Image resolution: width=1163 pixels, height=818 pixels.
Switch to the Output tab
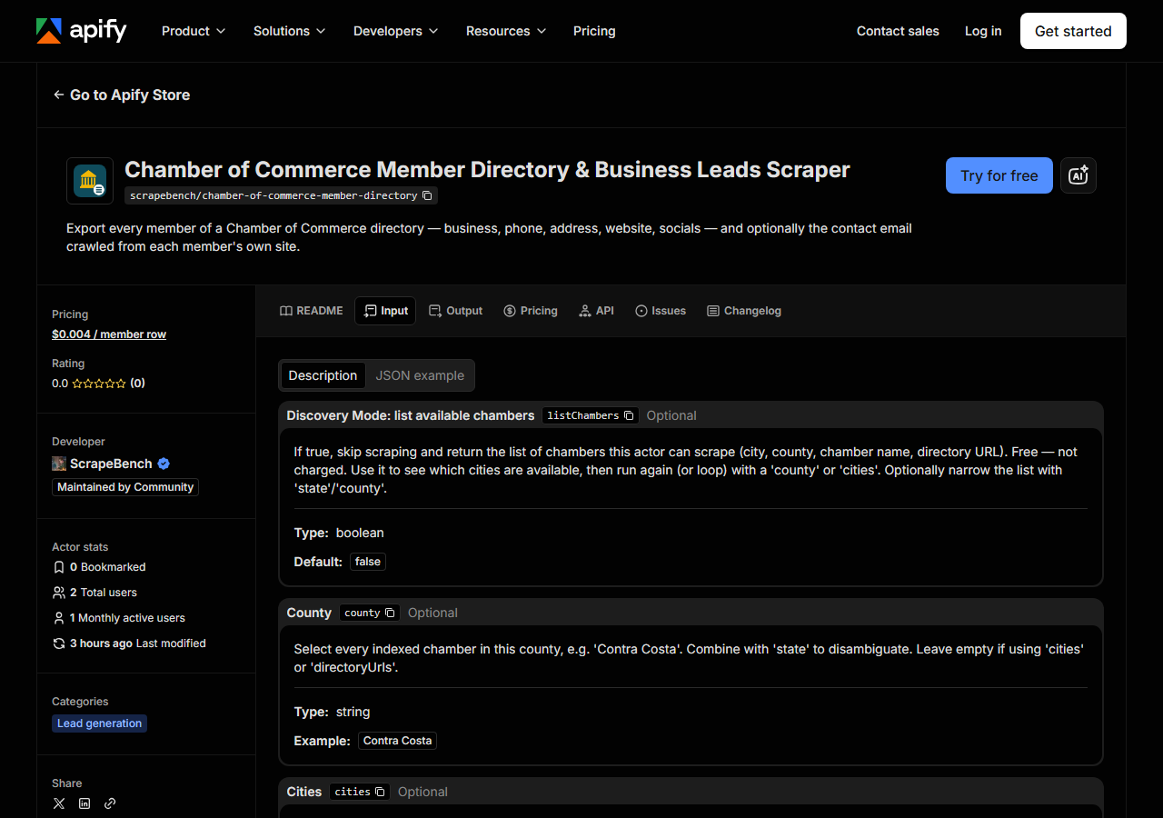(456, 311)
